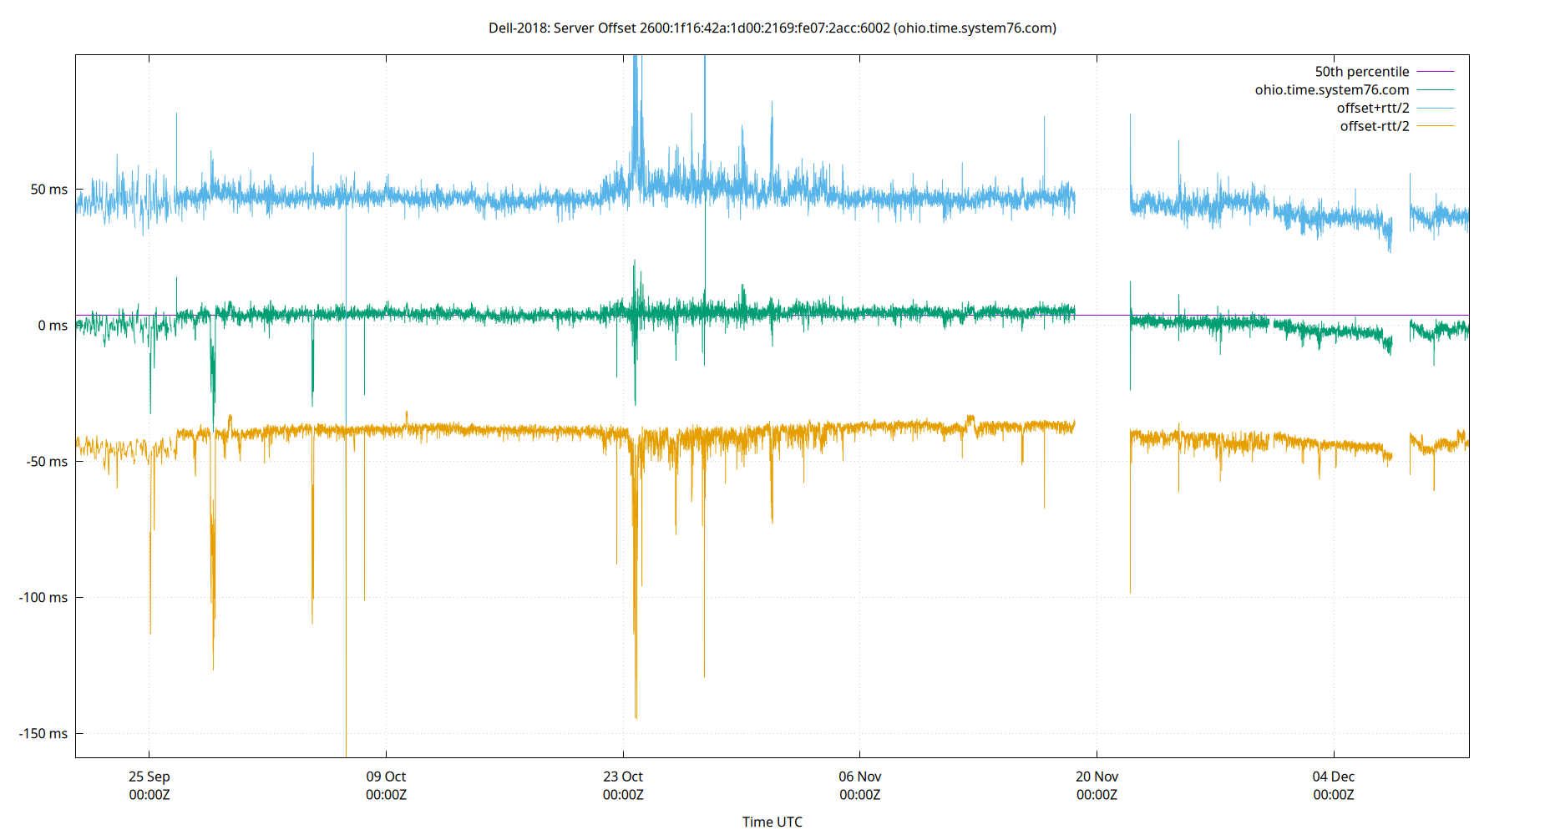
Task: Click the chart title with server address
Action: tap(772, 28)
